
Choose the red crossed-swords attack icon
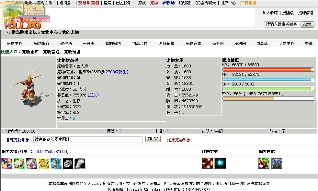pos(208,163)
